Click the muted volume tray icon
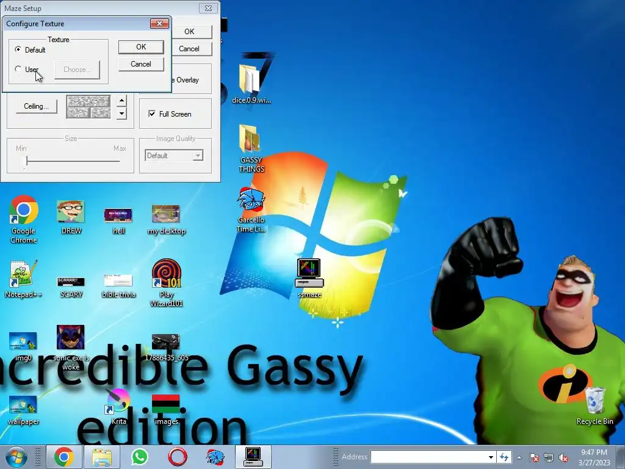625x469 pixels. [563, 457]
